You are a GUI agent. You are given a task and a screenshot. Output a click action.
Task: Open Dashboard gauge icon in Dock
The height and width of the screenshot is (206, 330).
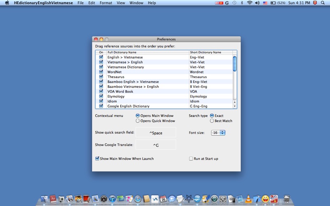click(104, 199)
